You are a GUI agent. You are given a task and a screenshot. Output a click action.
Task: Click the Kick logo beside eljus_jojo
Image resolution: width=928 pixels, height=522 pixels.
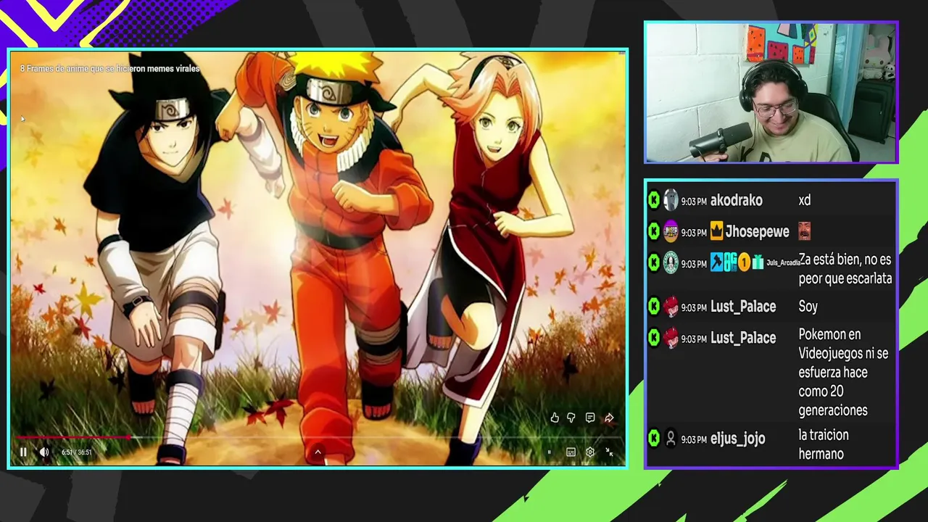(x=654, y=438)
